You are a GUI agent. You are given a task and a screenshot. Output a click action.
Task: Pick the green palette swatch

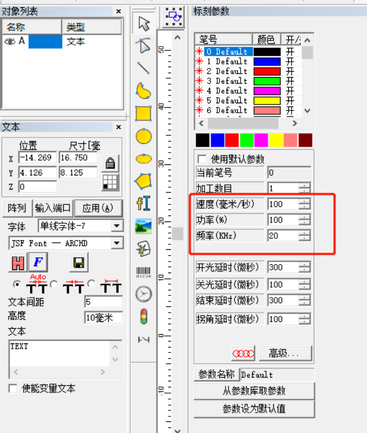247,140
